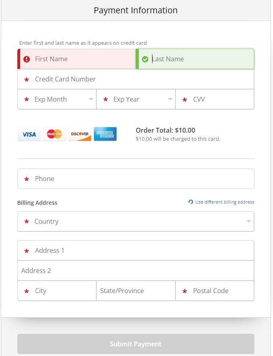Click the Postal Code field
Viewport: 273px width, 356px height.
point(215,291)
